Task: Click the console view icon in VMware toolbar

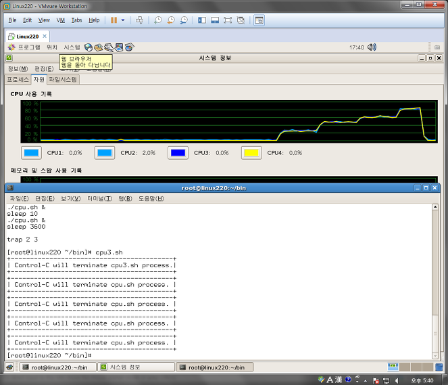Action: [259, 20]
